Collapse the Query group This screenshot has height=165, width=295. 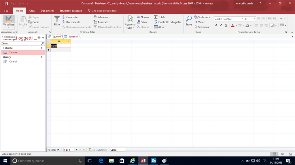pyautogui.click(x=41, y=57)
